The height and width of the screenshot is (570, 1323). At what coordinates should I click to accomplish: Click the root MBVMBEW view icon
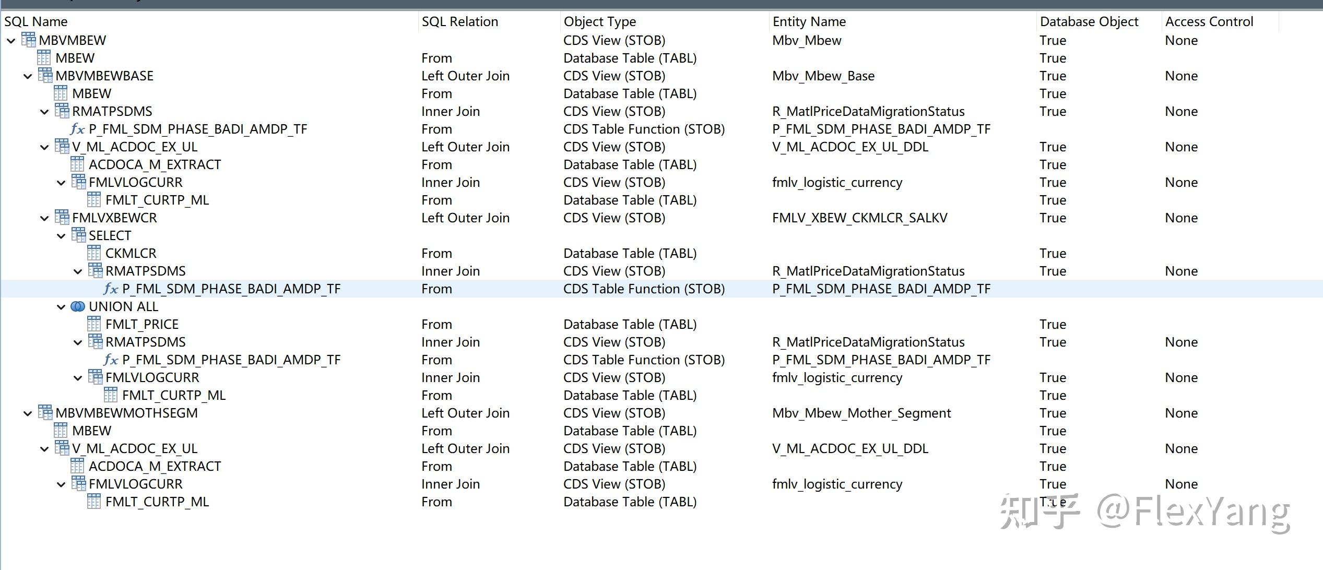[28, 40]
